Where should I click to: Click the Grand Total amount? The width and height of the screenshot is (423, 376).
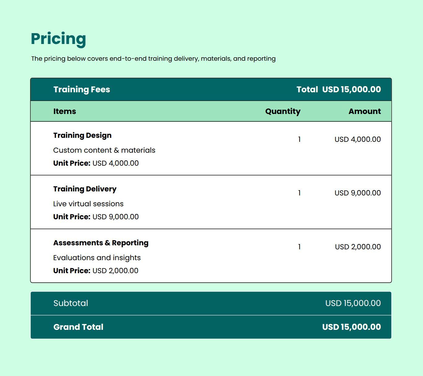pos(351,327)
